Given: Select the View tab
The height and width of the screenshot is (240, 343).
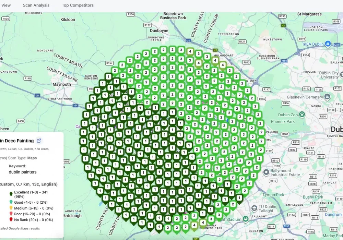Looking at the screenshot, I should [x=6, y=5].
